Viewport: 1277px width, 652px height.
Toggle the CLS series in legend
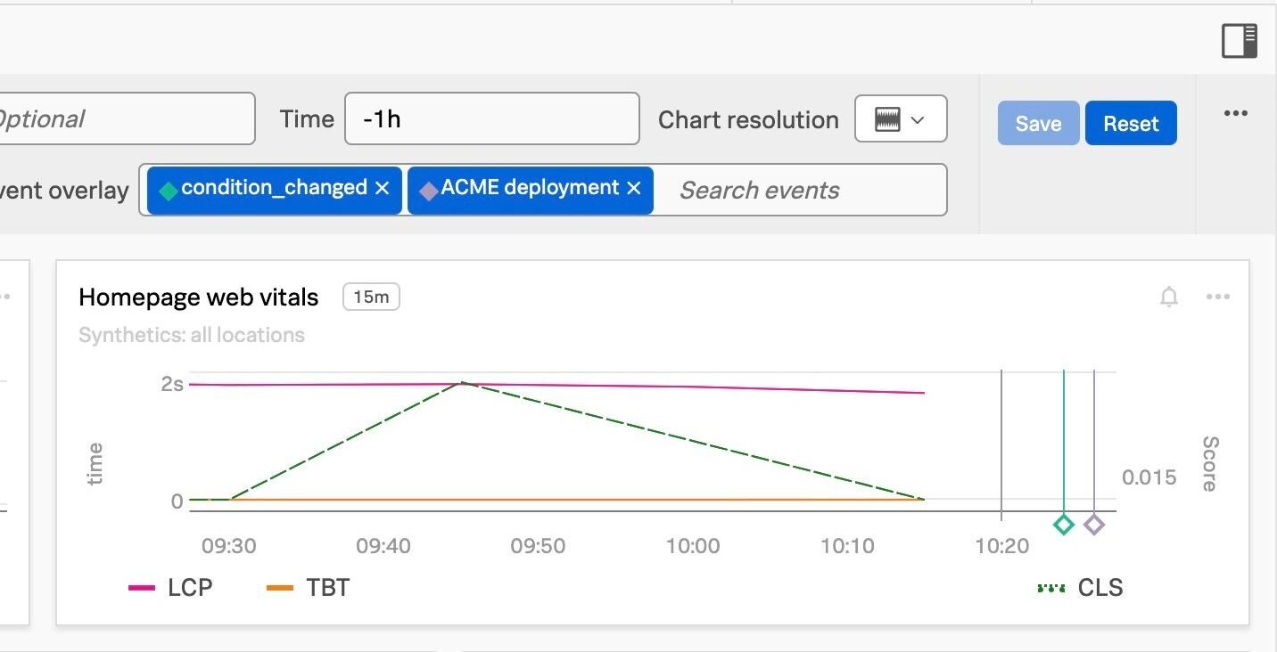point(1082,588)
